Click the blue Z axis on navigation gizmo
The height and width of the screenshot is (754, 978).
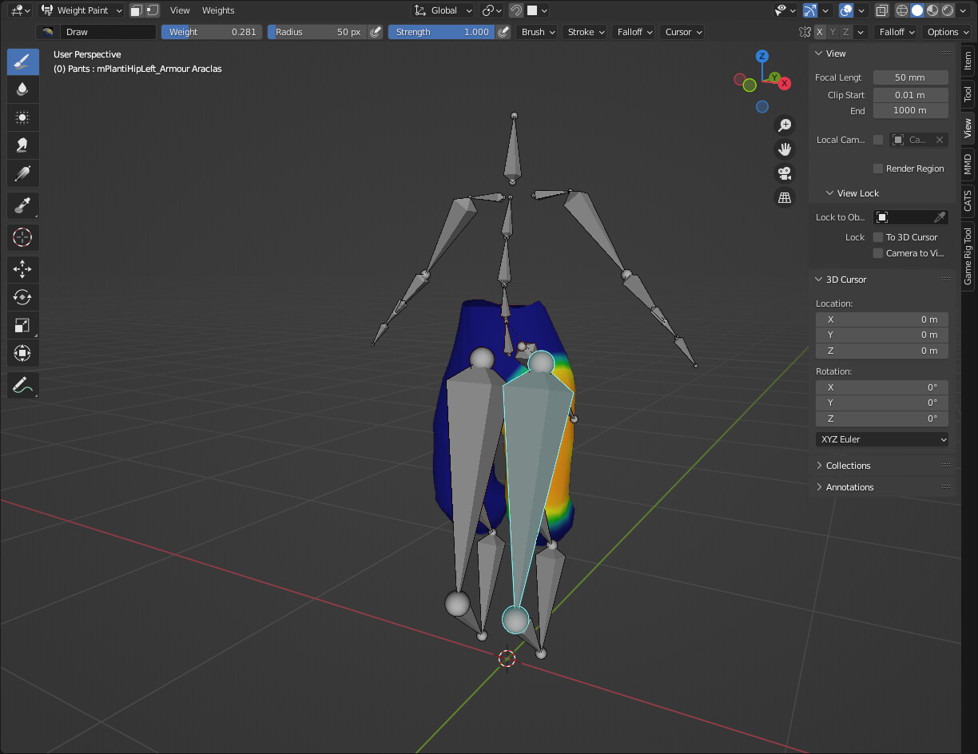[762, 56]
